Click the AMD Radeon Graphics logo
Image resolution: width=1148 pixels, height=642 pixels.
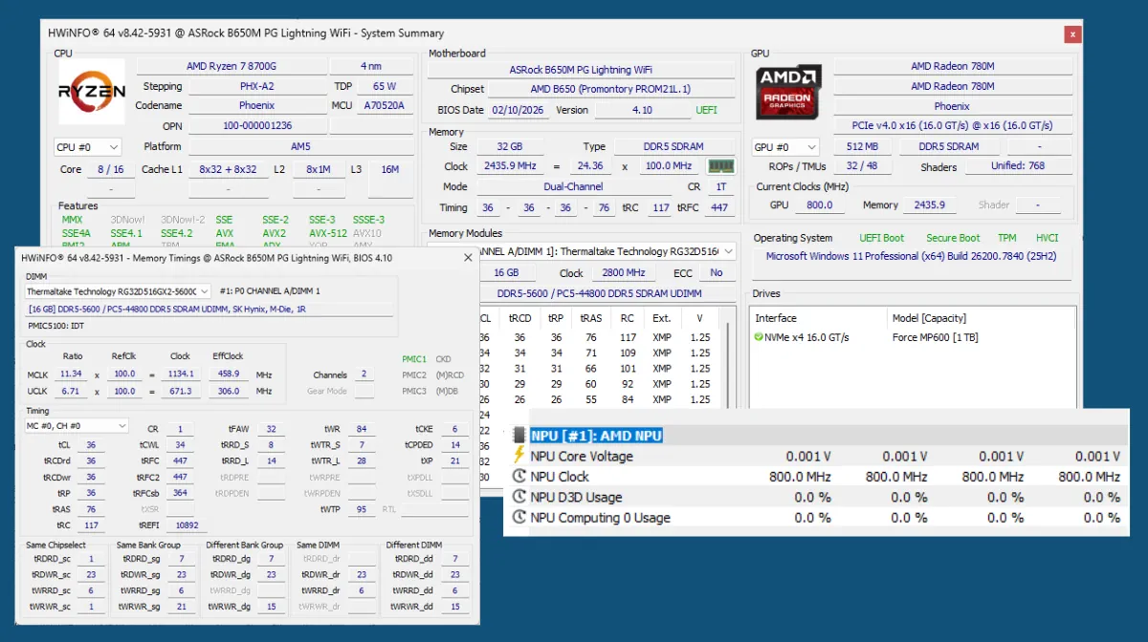pyautogui.click(x=788, y=92)
